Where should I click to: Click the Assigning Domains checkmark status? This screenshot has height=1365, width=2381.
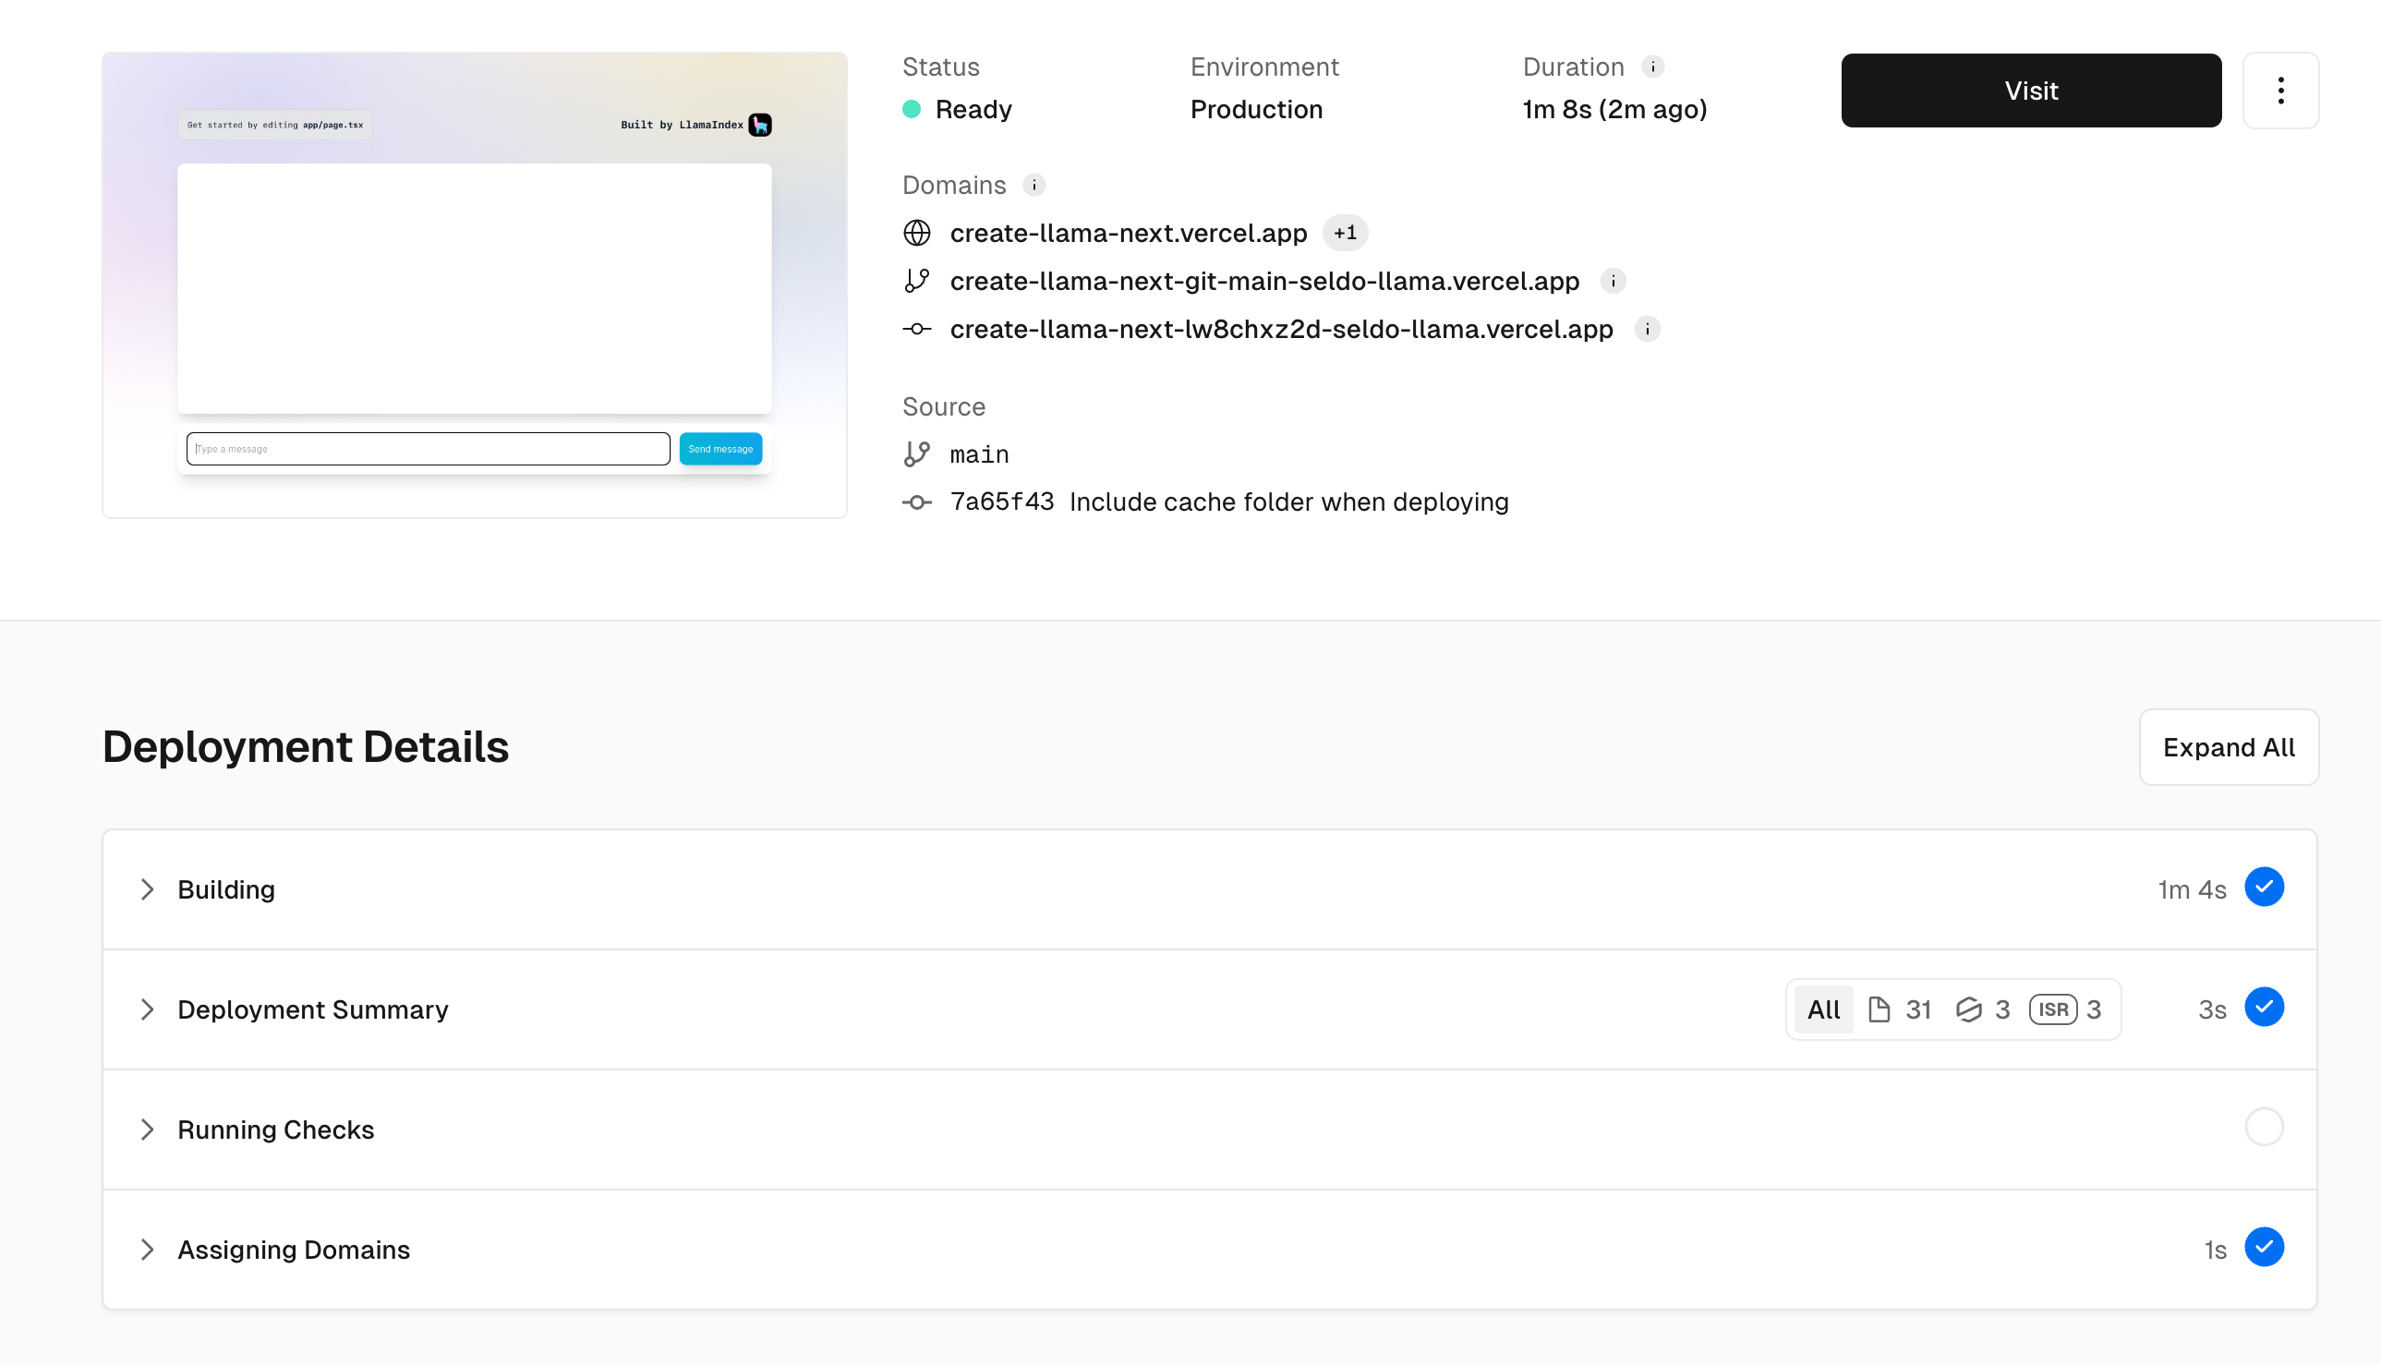click(2263, 1247)
